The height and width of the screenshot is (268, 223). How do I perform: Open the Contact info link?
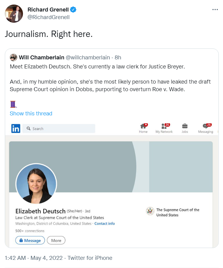pyautogui.click(x=105, y=223)
